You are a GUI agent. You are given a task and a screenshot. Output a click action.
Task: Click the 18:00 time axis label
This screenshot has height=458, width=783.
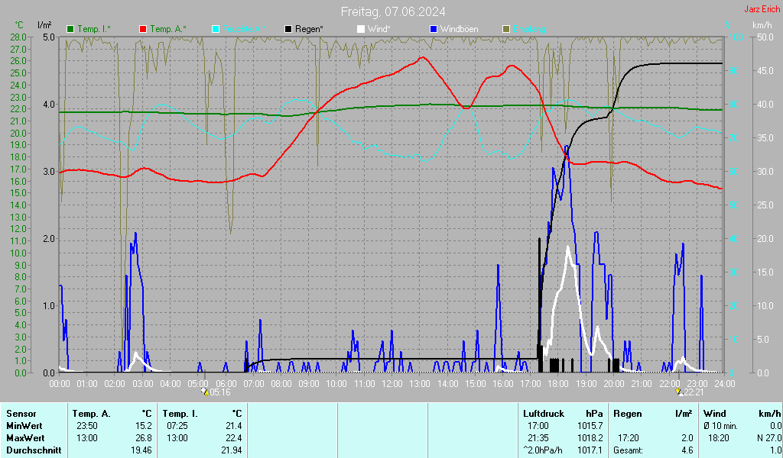pyautogui.click(x=558, y=382)
